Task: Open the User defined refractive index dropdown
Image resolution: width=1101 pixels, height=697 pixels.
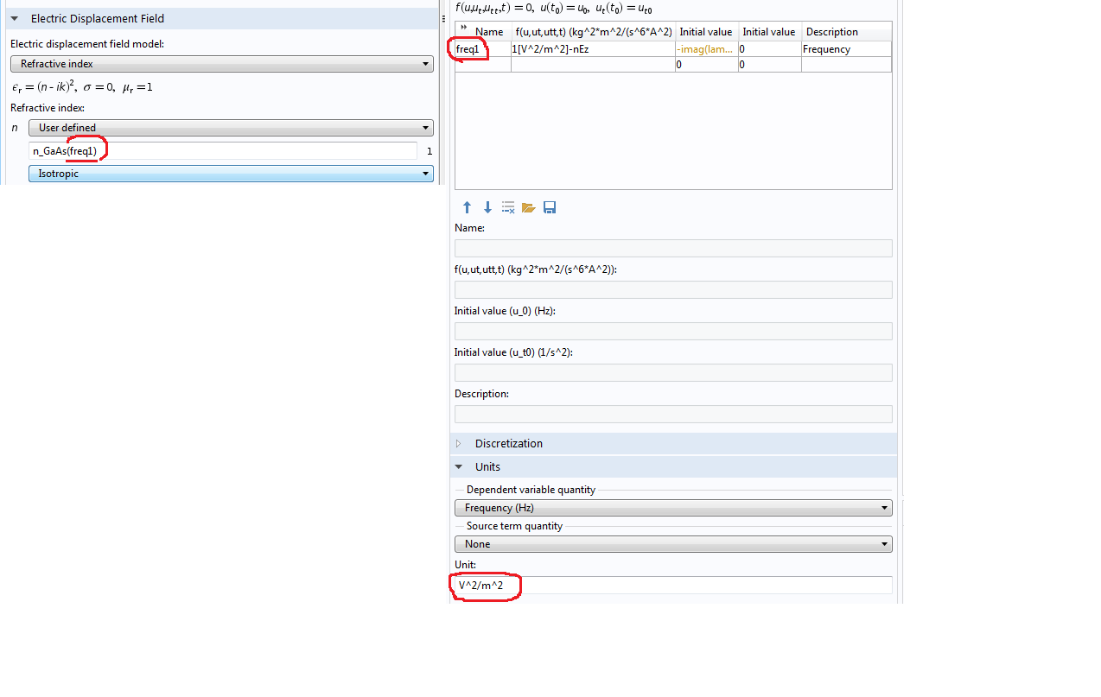Action: (x=230, y=128)
